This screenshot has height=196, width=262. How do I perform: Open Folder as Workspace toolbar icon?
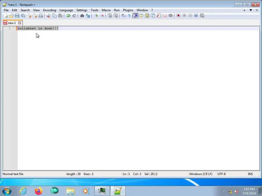165,16
